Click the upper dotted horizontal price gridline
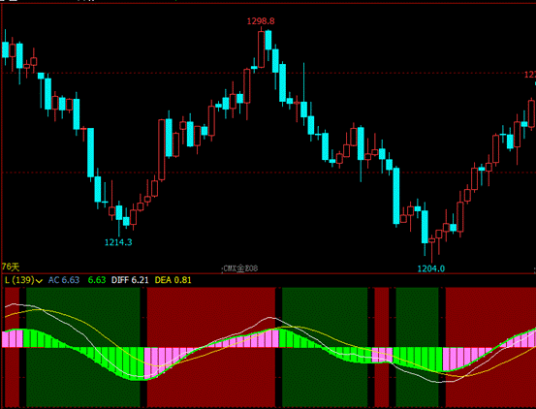Screen dimensions: 536x409 pyautogui.click(x=268, y=73)
